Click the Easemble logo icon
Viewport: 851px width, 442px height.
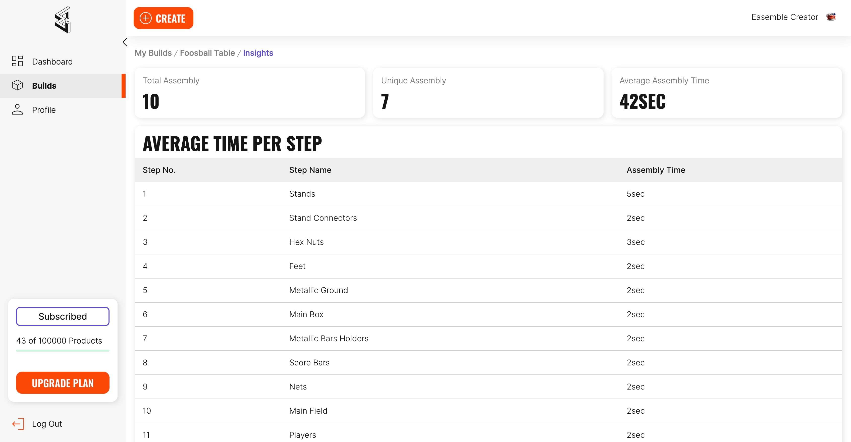pyautogui.click(x=63, y=20)
